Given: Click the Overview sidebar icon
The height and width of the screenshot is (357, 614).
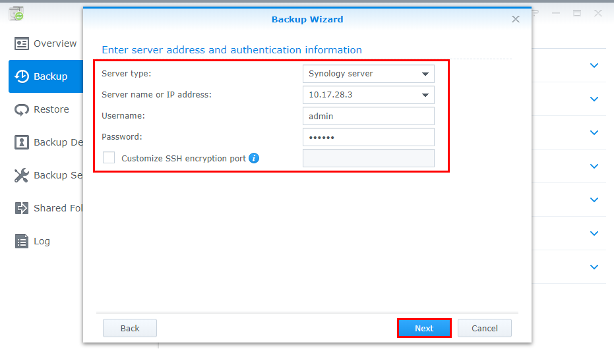Looking at the screenshot, I should point(22,43).
